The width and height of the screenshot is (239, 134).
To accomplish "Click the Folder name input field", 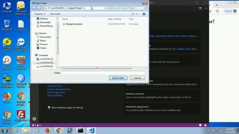I will [103, 73].
